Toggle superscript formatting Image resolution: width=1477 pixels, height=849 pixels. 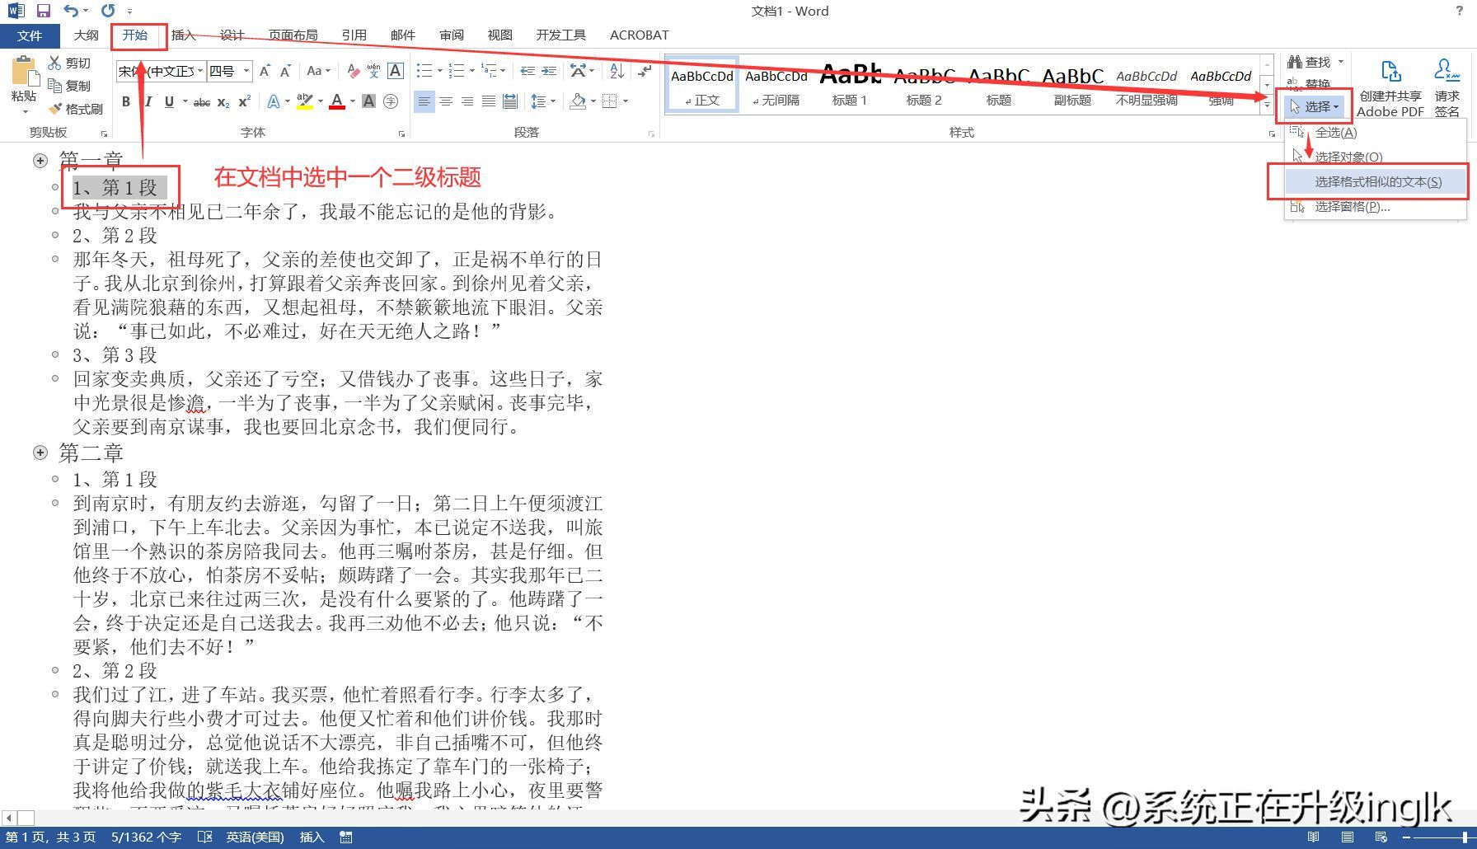(244, 101)
